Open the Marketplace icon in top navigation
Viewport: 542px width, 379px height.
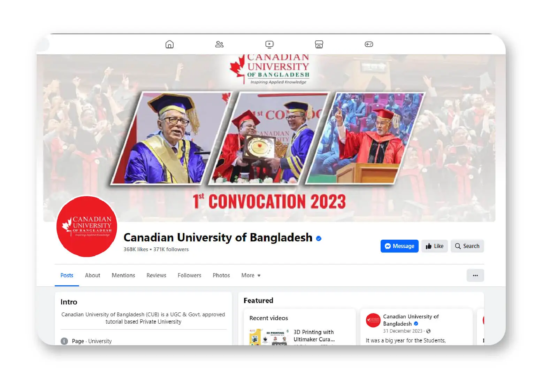[319, 44]
